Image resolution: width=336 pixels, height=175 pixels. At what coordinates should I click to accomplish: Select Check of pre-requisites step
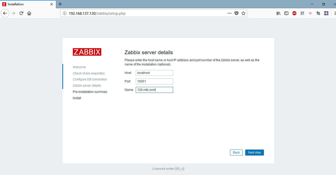tap(89, 73)
